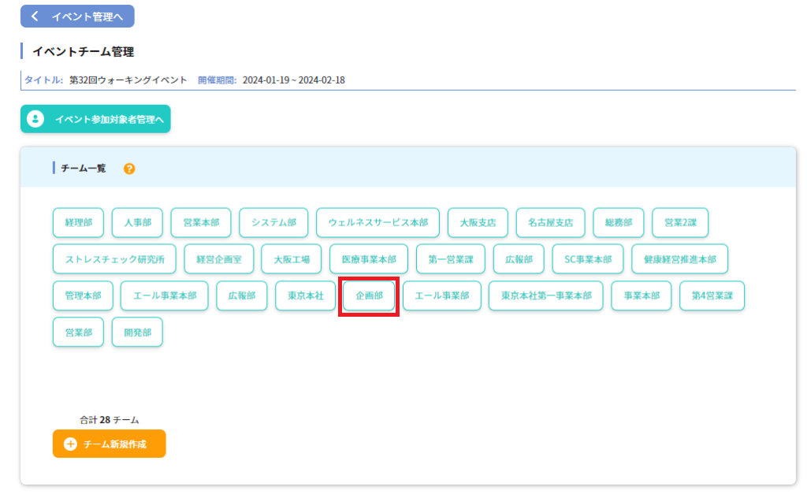Screen dimensions: 807x494
Task: Select ウェルネスサービス本部 team
Action: (x=377, y=223)
